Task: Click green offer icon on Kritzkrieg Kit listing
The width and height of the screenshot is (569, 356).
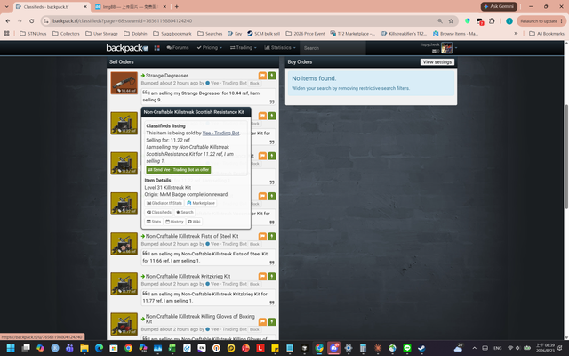Action: click(x=272, y=277)
